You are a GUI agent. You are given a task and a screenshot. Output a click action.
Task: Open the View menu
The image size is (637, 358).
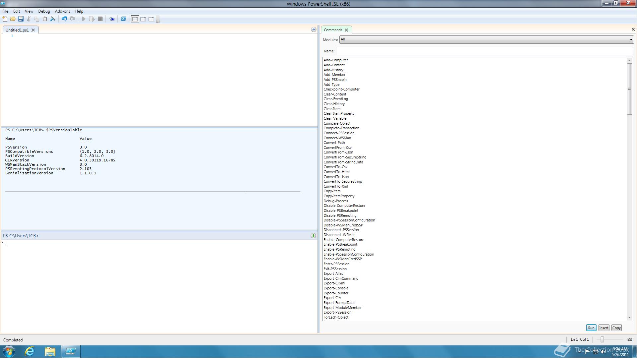[29, 11]
